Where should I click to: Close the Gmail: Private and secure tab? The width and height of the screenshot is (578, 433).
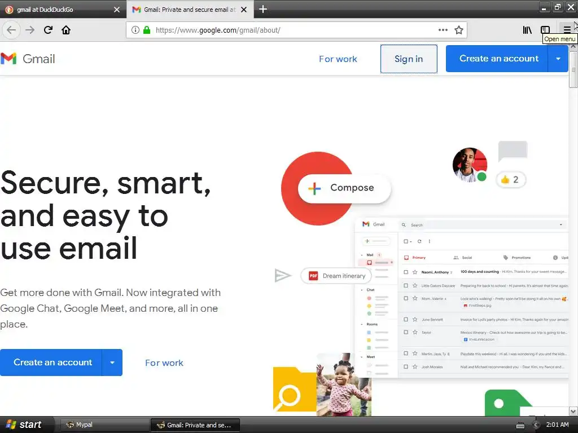244,10
